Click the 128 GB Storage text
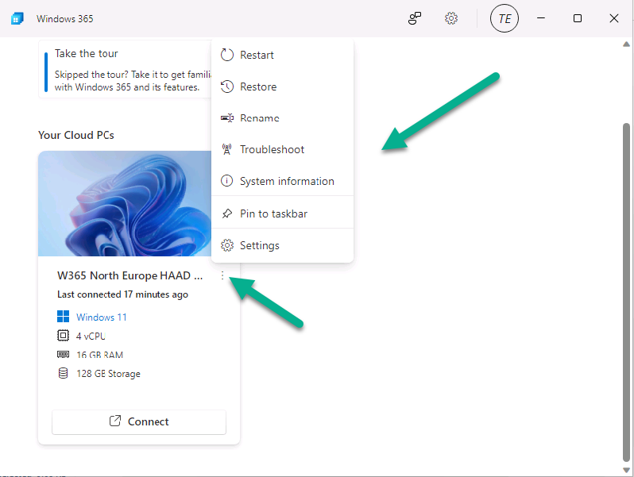Image resolution: width=634 pixels, height=477 pixels. coord(108,374)
